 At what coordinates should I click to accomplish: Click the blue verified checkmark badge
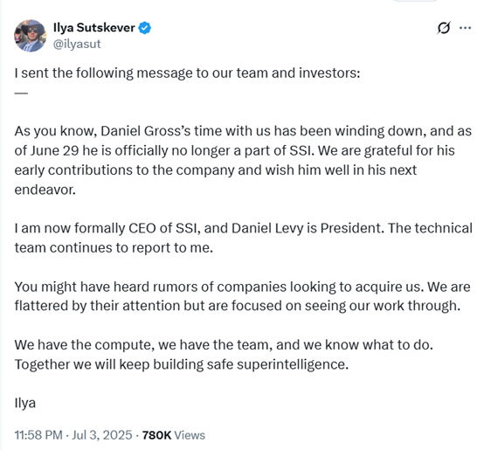(x=144, y=28)
